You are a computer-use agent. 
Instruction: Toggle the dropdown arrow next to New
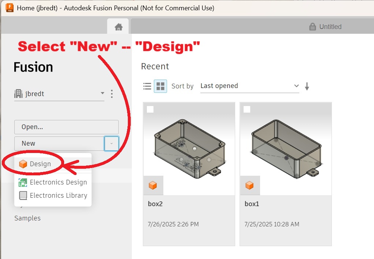[x=111, y=143]
